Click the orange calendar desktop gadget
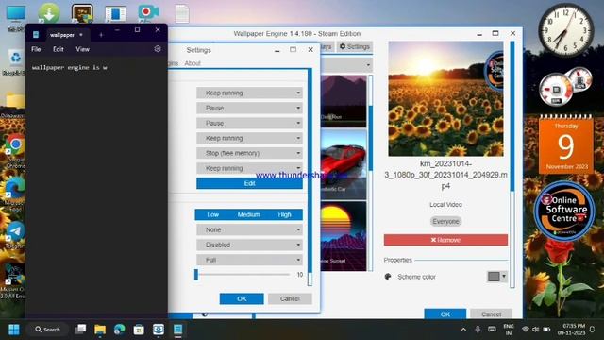The height and width of the screenshot is (340, 604). 566,144
